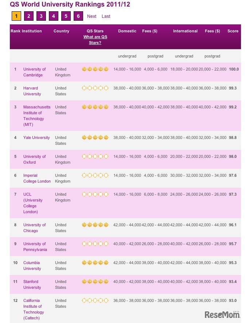245x323 pixels.
Task: Click Columbia University's five-star icons
Action: coord(94,263)
